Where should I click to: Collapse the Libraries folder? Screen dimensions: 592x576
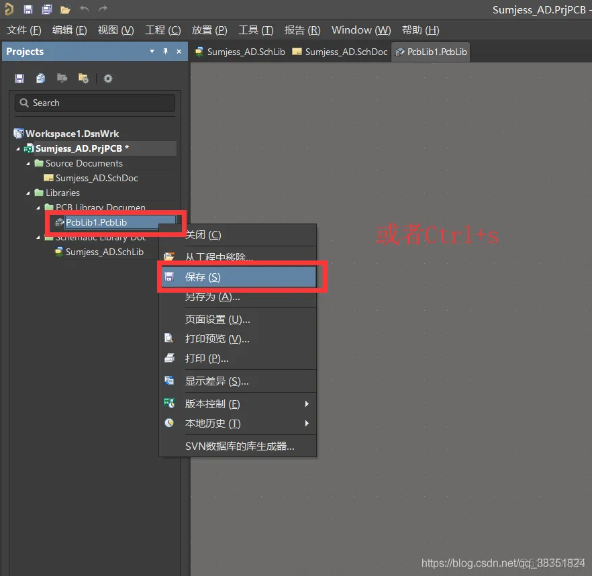tap(28, 193)
